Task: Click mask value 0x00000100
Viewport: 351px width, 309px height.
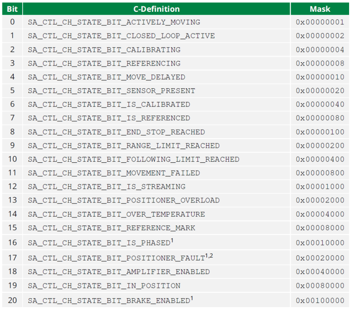Action: pyautogui.click(x=320, y=132)
